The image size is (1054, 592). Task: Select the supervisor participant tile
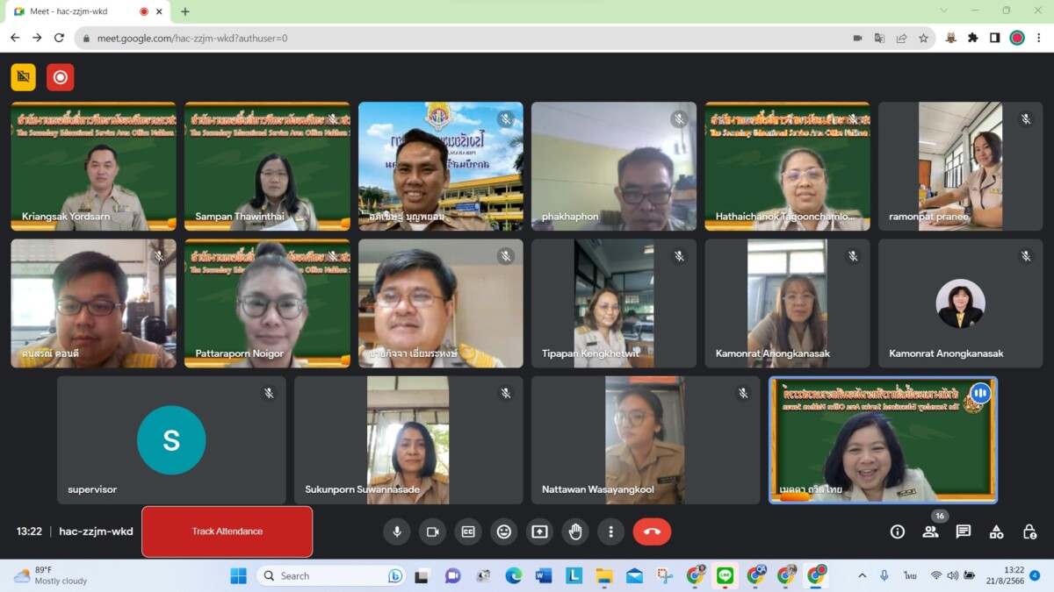point(171,440)
